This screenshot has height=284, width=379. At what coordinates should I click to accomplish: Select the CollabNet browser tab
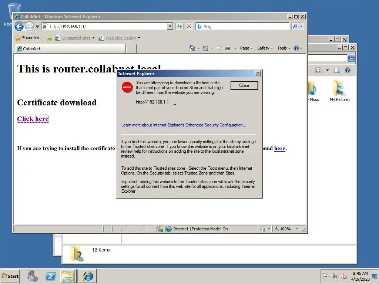point(70,49)
